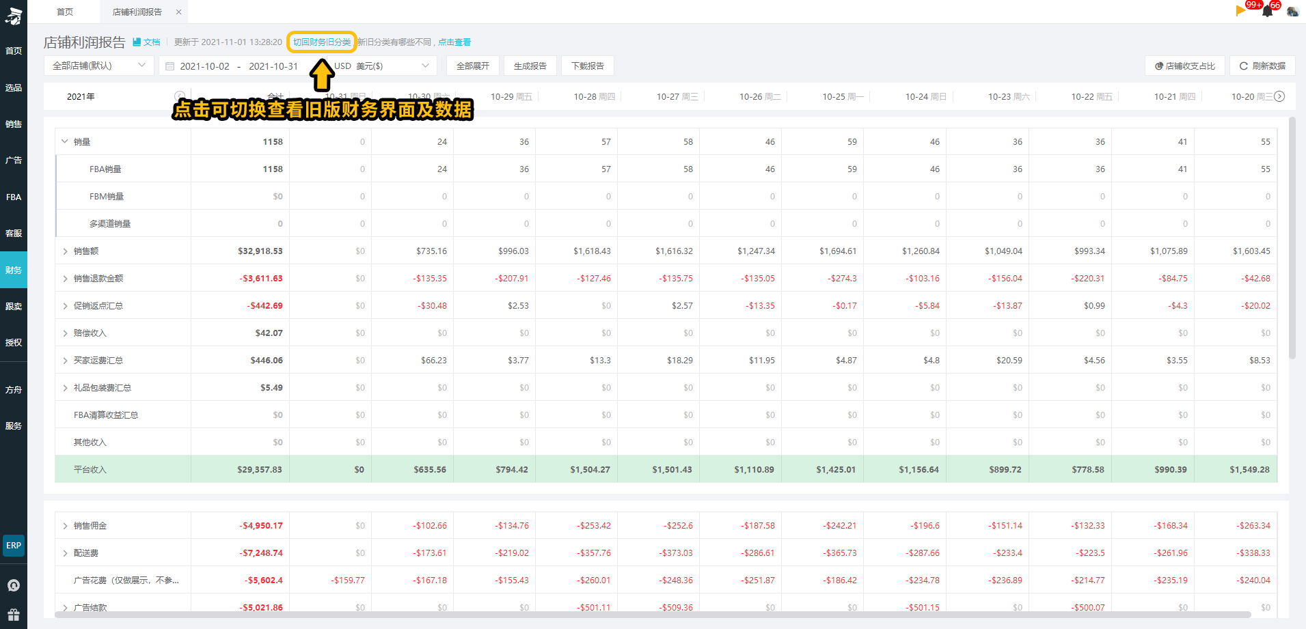
Task: Open the 服务 sidebar module
Action: pyautogui.click(x=14, y=425)
